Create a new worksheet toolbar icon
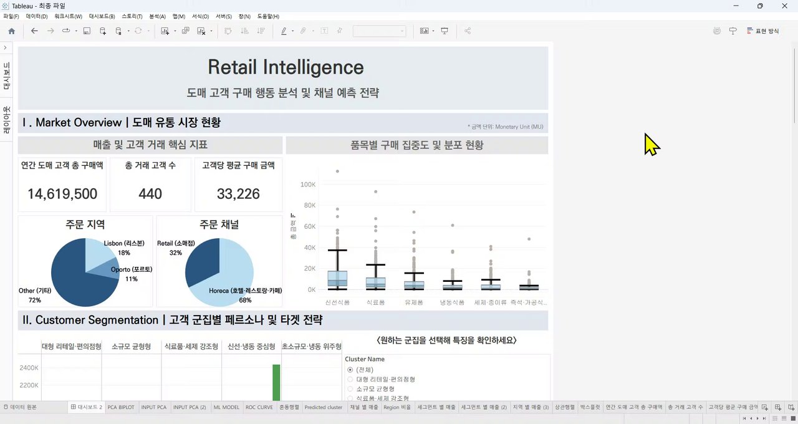The width and height of the screenshot is (798, 424). click(x=165, y=31)
